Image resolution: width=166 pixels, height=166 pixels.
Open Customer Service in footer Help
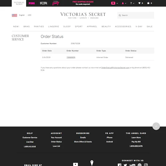coord(30,137)
